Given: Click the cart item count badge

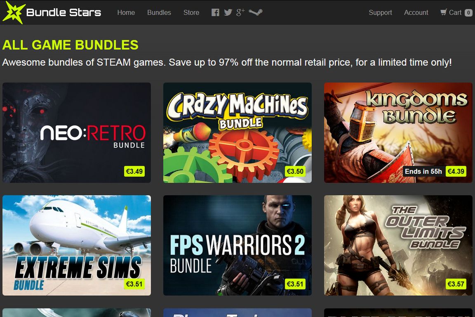Looking at the screenshot, I should [x=468, y=13].
